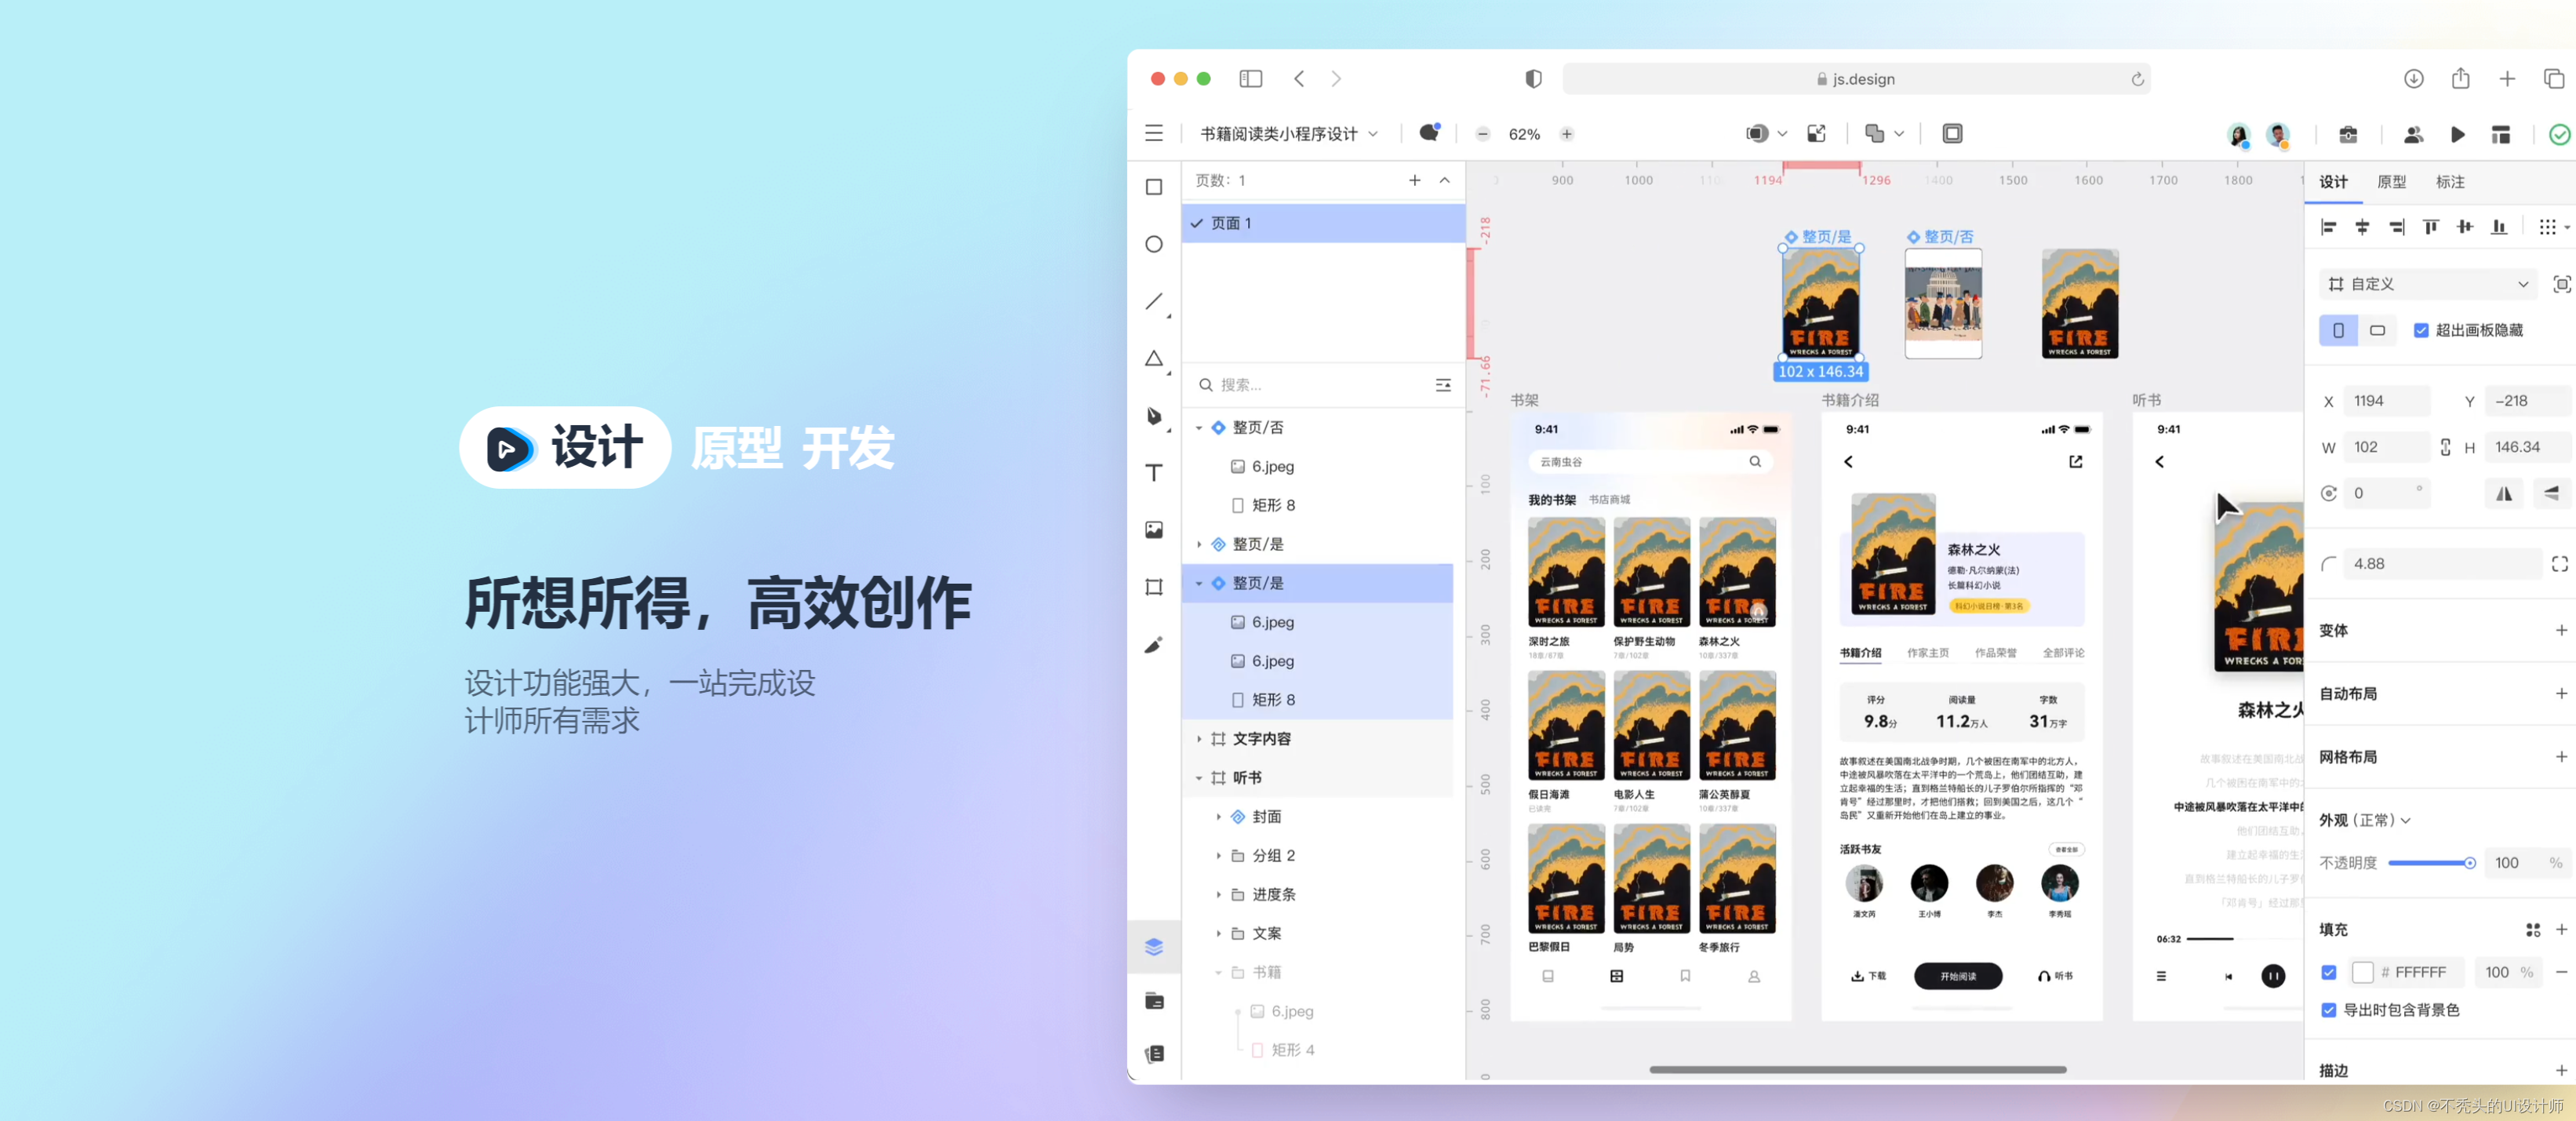Expand the 文字内容 layer
Screen dimensions: 2576x1121
1198,739
